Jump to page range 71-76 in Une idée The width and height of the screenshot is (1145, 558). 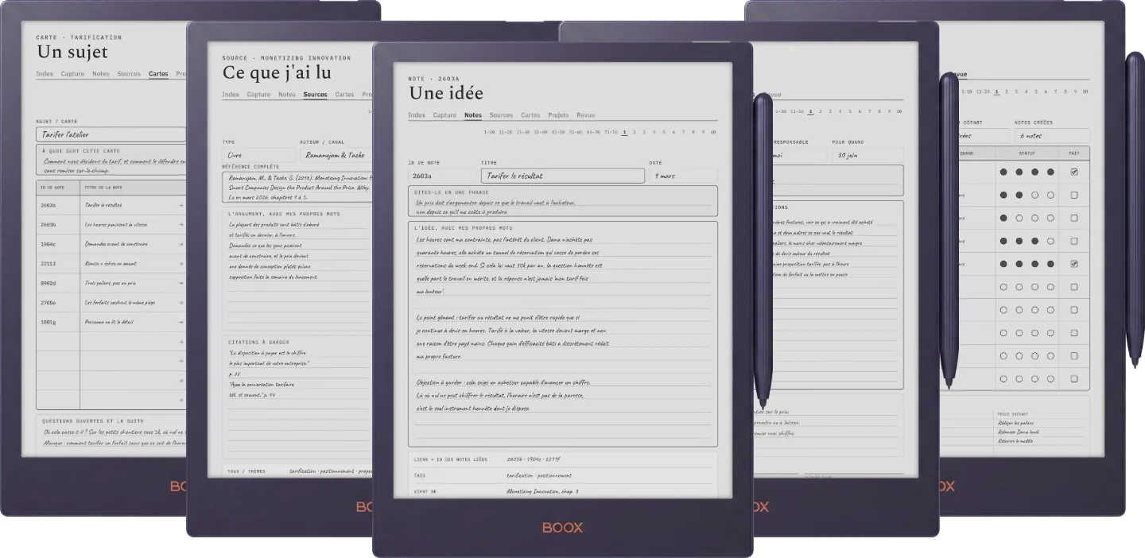(x=611, y=132)
